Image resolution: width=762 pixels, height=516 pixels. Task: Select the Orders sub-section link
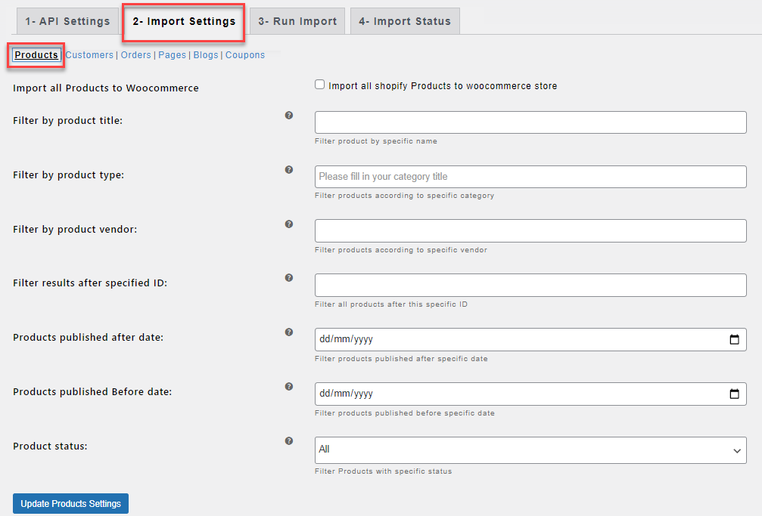click(x=136, y=55)
